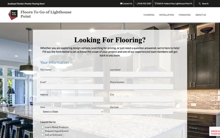This screenshot has height=138, width=220.
Task: Check the Learn About Products checkbox
Action: 43,127
